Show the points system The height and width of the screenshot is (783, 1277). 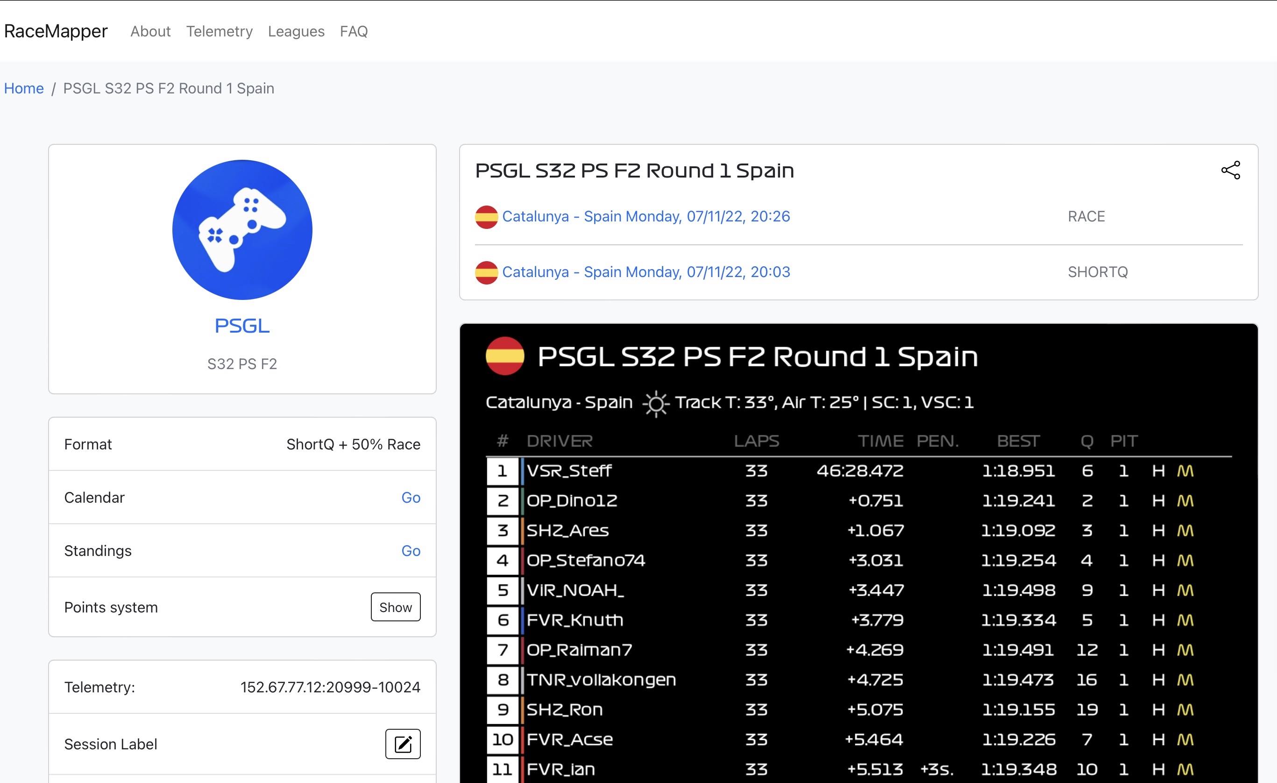(396, 607)
